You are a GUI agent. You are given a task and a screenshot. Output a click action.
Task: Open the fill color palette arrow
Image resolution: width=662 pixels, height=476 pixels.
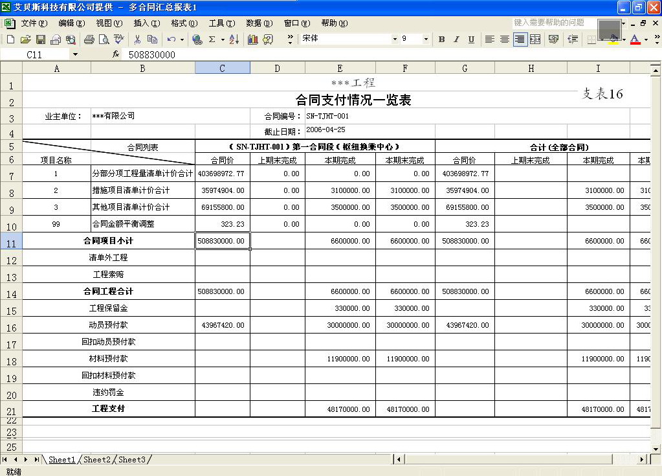click(x=624, y=40)
